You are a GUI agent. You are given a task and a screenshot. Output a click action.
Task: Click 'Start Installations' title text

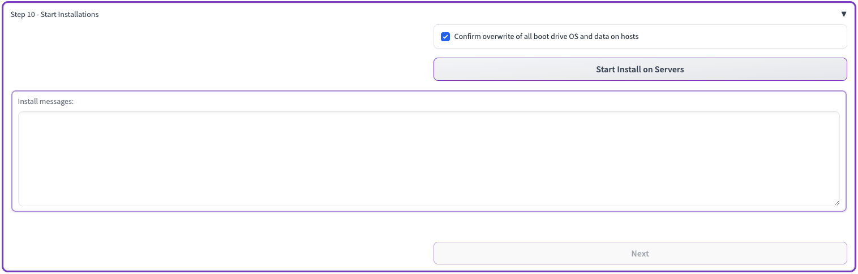click(x=70, y=15)
